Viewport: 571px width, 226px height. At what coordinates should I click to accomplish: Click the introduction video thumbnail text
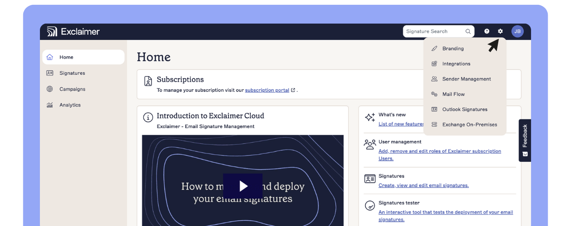point(243,192)
